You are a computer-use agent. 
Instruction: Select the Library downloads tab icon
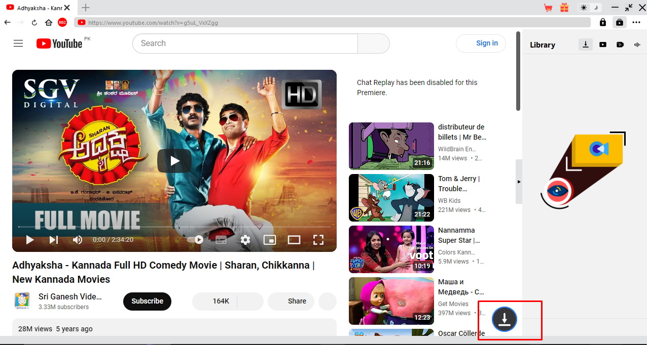(586, 45)
